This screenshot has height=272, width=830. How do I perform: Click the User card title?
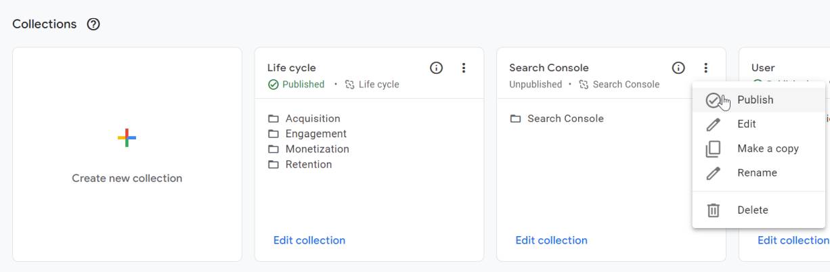point(763,68)
